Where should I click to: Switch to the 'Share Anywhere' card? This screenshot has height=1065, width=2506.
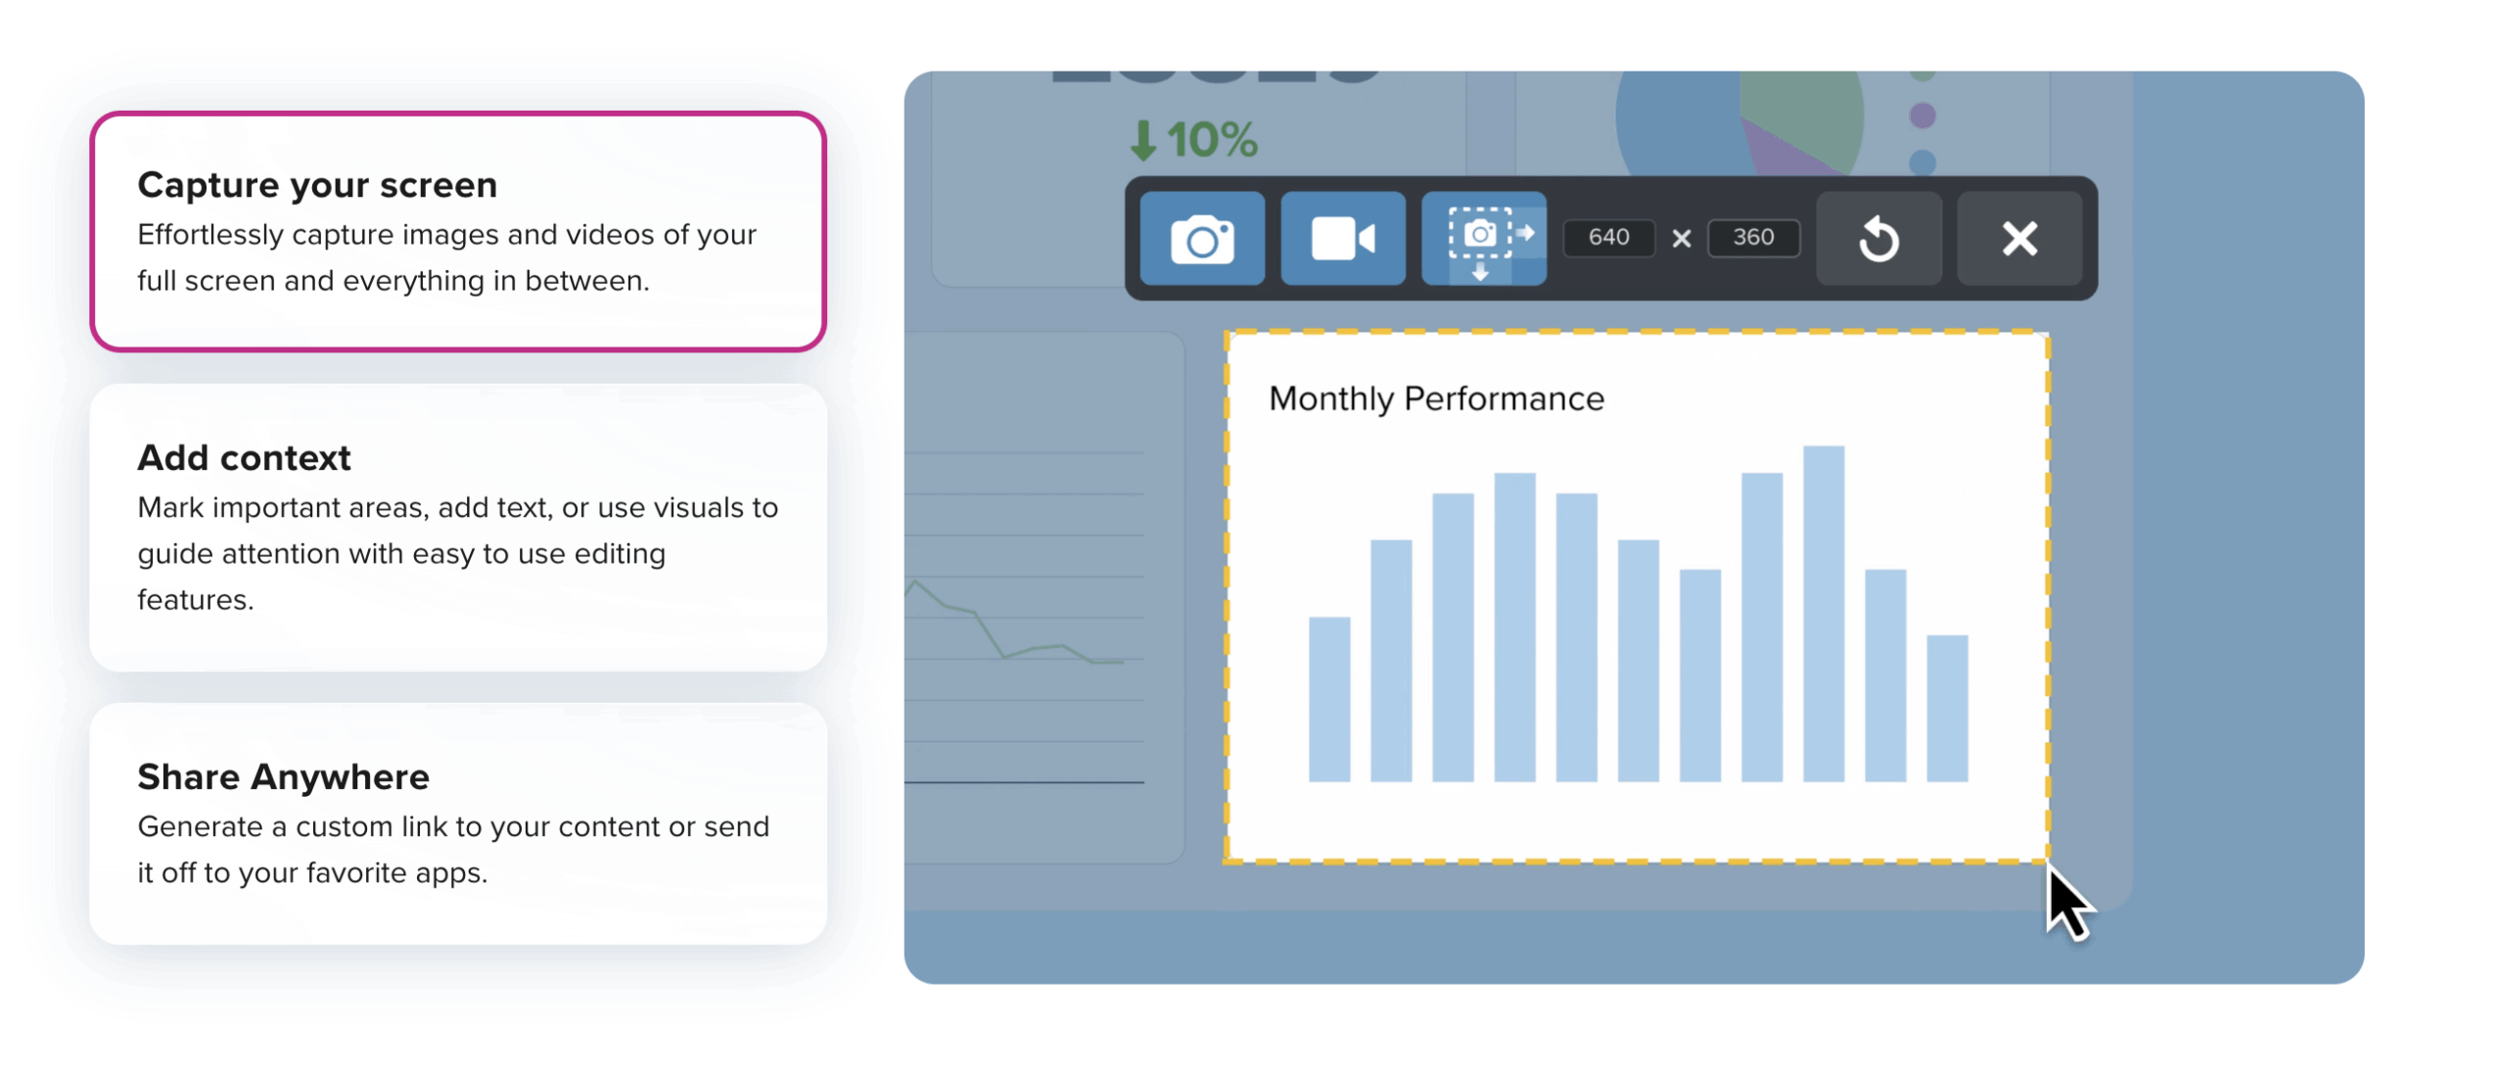pyautogui.click(x=458, y=823)
